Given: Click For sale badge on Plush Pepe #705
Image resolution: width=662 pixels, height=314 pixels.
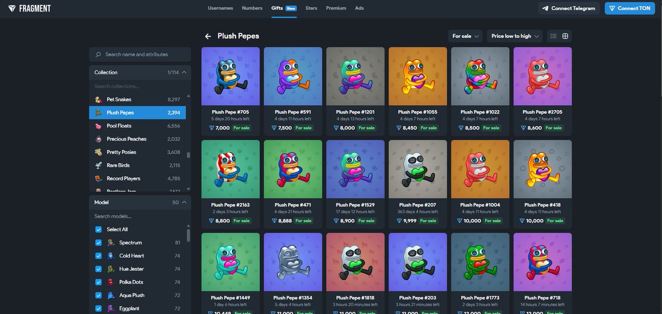Looking at the screenshot, I should coord(241,128).
